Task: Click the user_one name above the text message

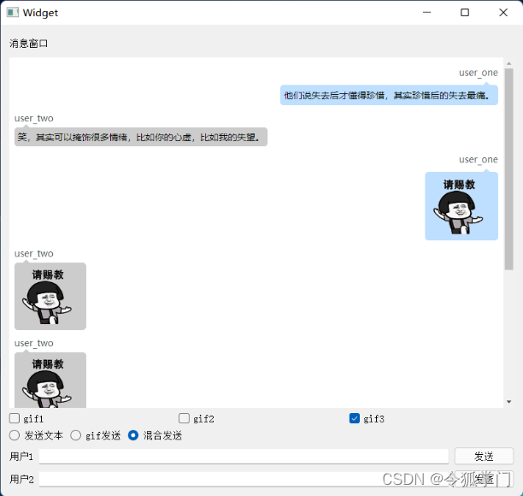Action: [x=479, y=73]
